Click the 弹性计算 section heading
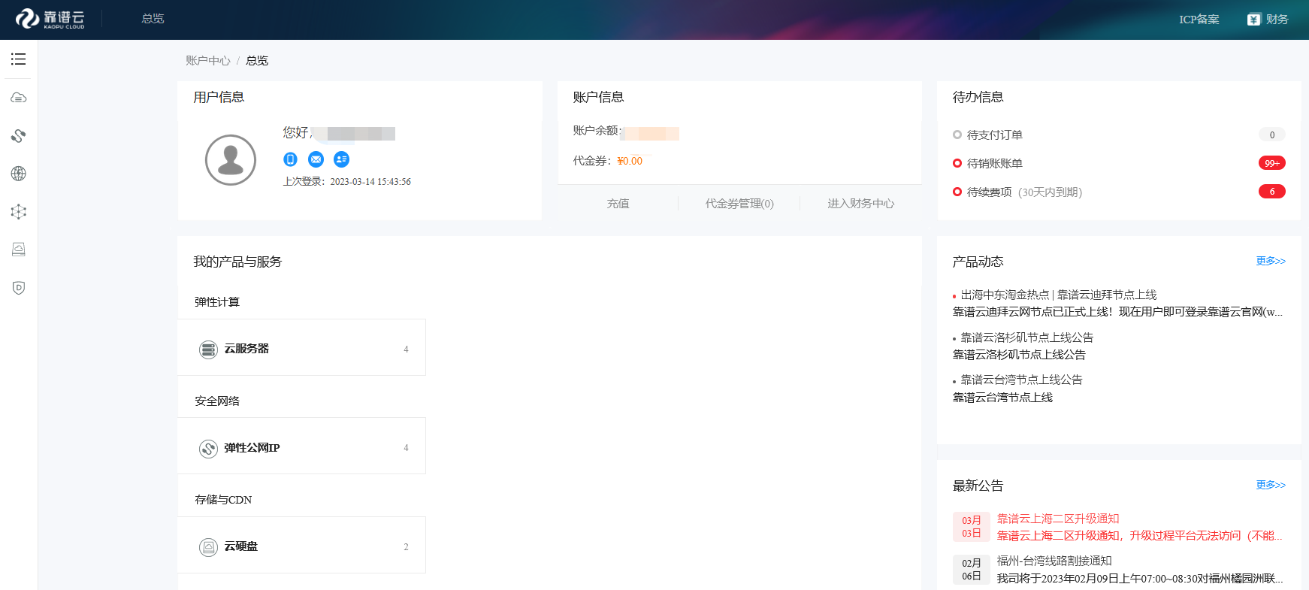The height and width of the screenshot is (590, 1309). (216, 302)
